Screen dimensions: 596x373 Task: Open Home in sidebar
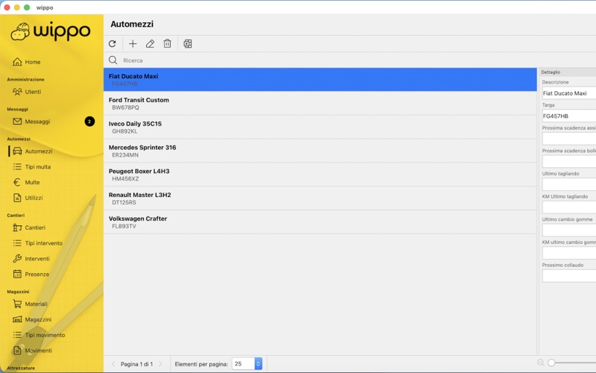(32, 62)
